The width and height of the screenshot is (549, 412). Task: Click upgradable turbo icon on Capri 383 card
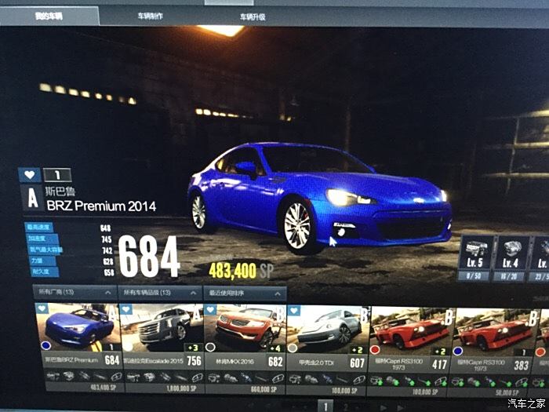(x=474, y=382)
